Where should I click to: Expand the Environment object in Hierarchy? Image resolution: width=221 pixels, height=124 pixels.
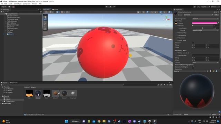[6, 21]
